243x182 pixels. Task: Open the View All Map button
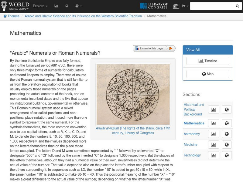(208, 74)
